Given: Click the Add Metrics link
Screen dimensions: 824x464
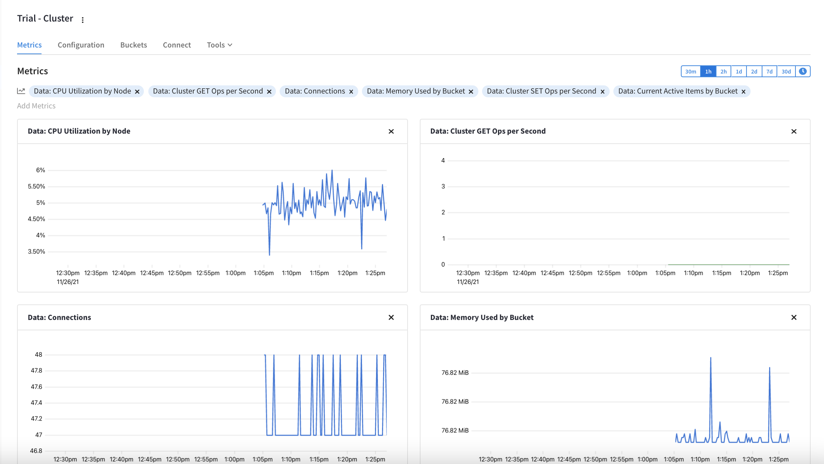Looking at the screenshot, I should tap(36, 105).
